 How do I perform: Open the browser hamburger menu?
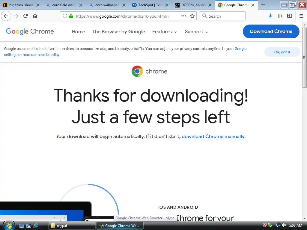(301, 16)
